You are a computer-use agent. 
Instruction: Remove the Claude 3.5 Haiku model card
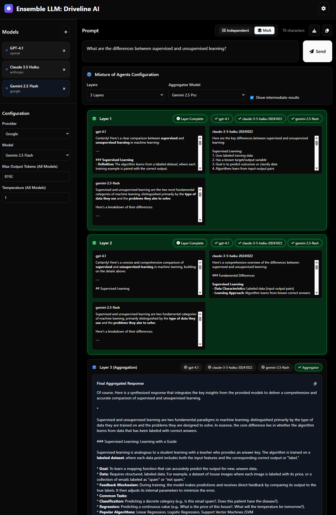(x=64, y=70)
